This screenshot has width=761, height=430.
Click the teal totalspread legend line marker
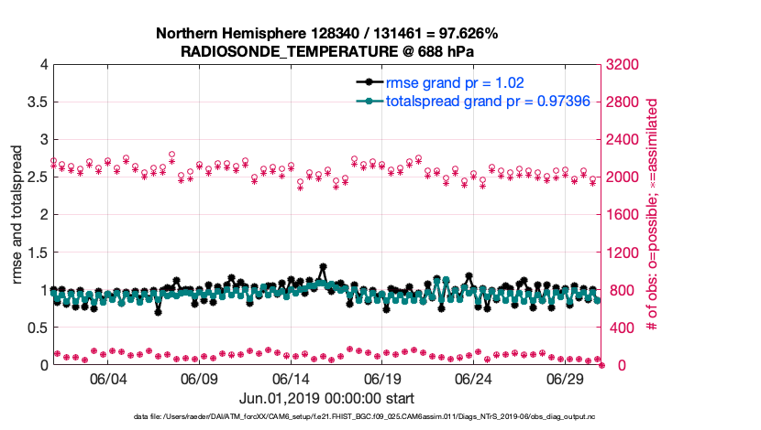[x=368, y=102]
